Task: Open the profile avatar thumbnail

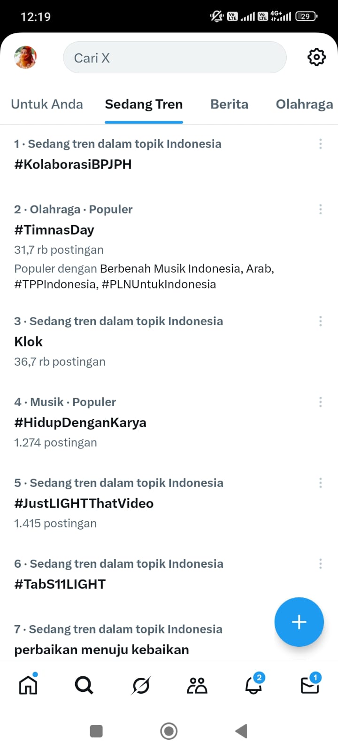Action: point(26,57)
